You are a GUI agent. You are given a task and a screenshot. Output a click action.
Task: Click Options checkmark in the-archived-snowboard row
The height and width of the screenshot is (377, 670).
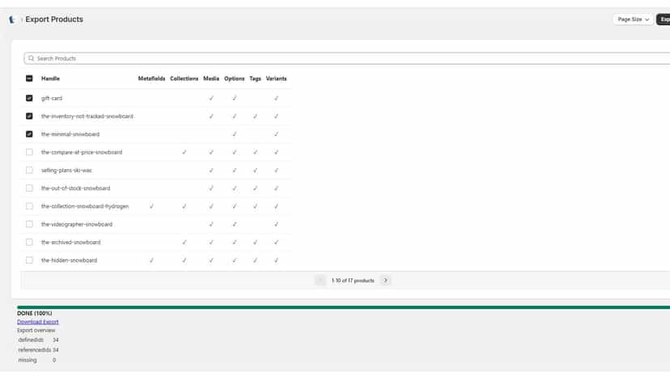click(x=234, y=242)
